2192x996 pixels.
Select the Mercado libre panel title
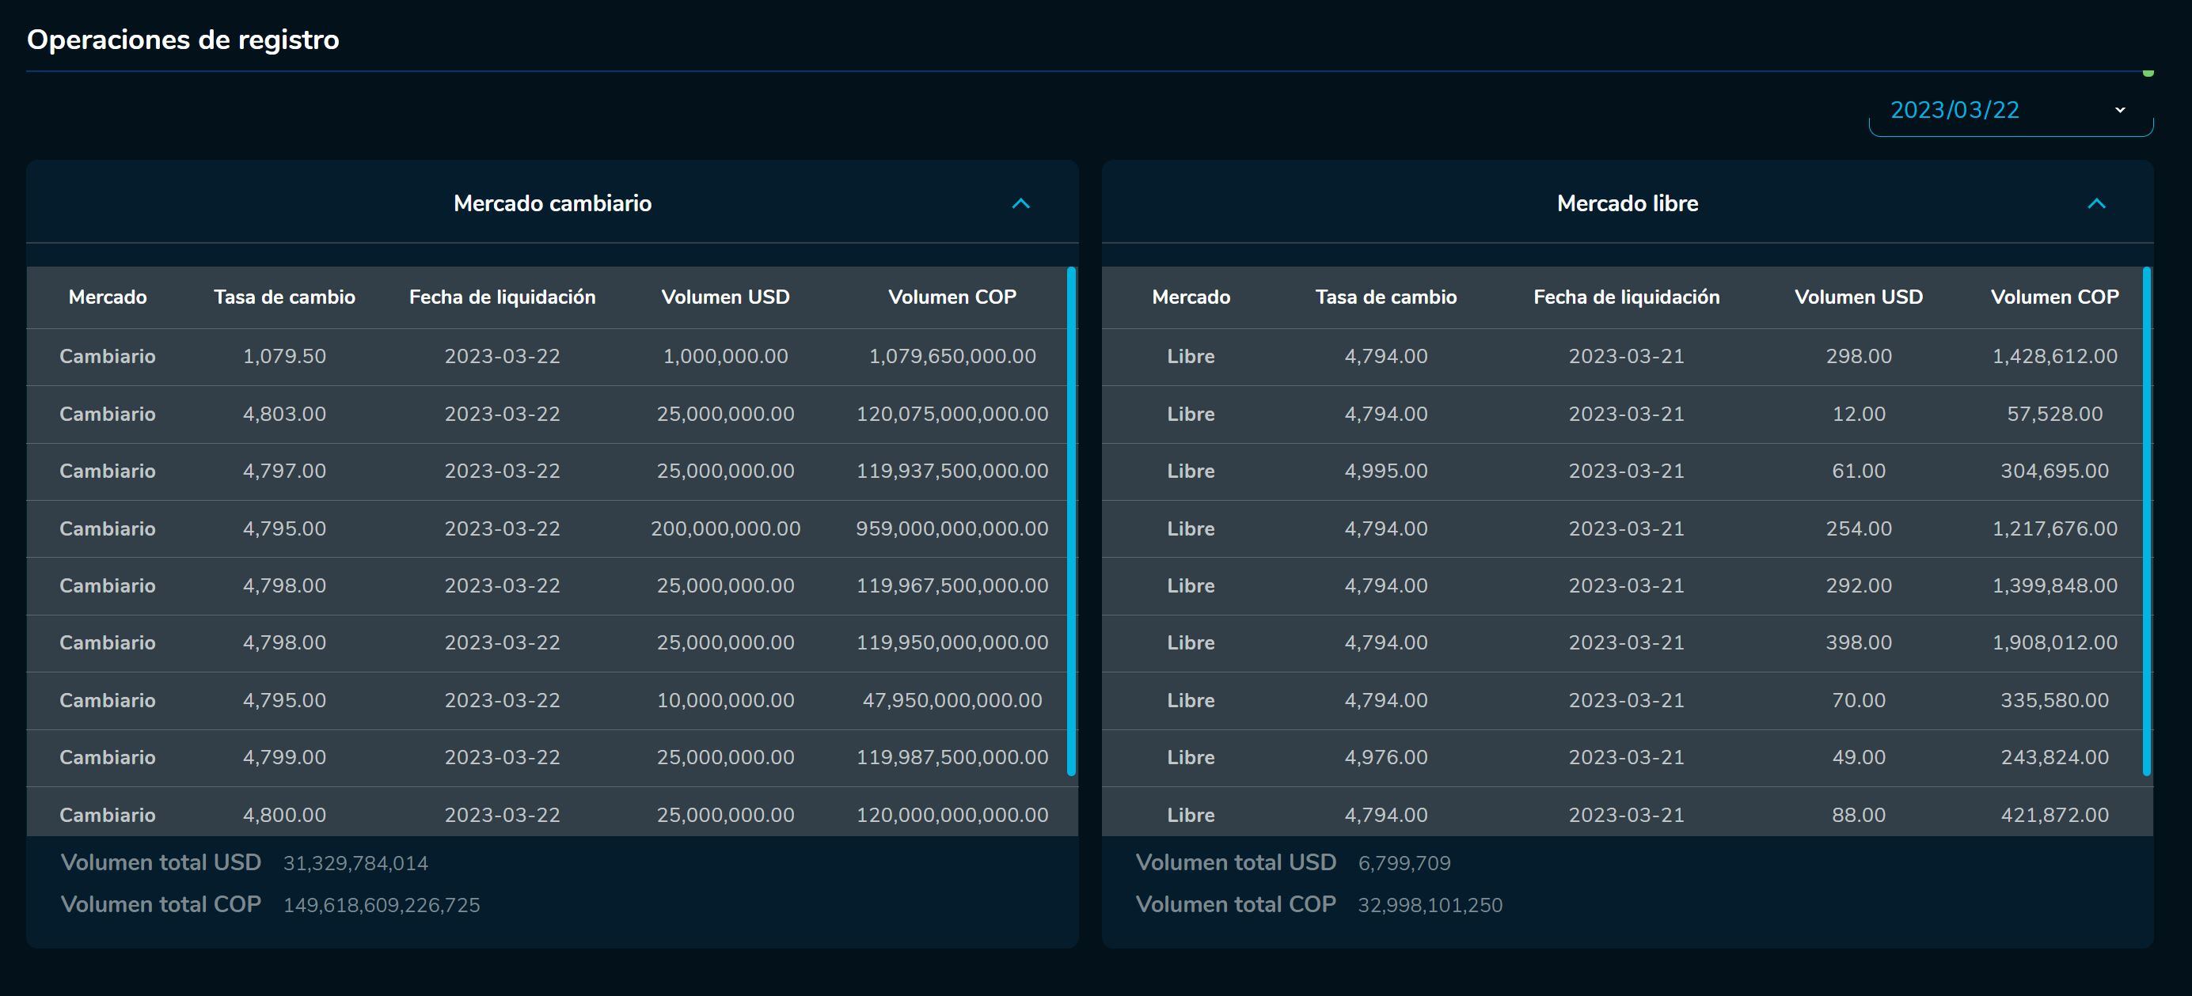1627,203
